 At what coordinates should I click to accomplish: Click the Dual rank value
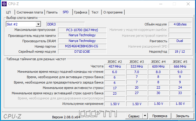(x=180, y=41)
